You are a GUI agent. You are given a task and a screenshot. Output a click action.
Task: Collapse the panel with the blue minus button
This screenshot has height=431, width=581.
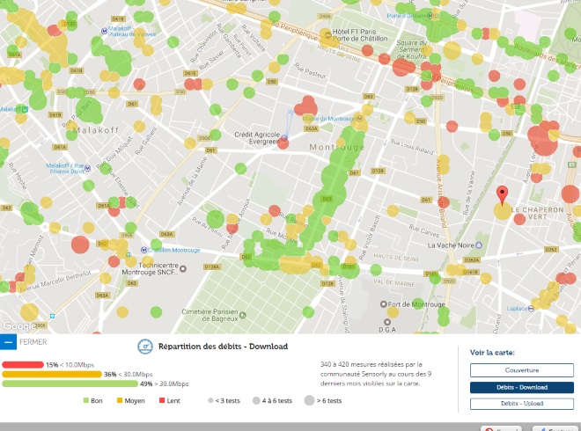8,342
